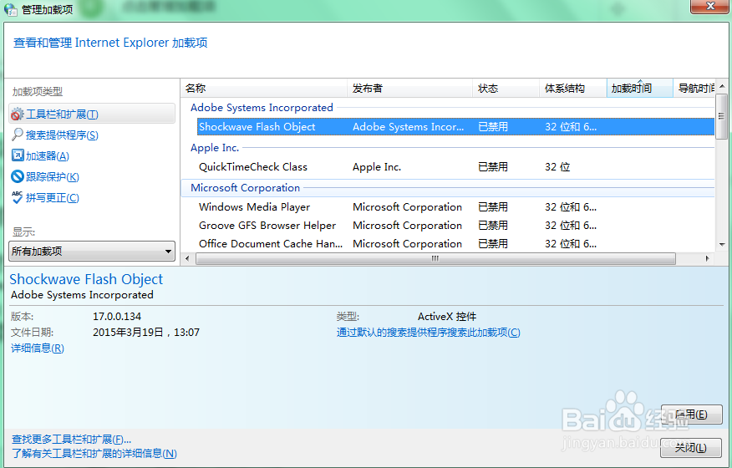Open 了解有关工具栏和扩展的详细信息(N) link

coord(94,454)
